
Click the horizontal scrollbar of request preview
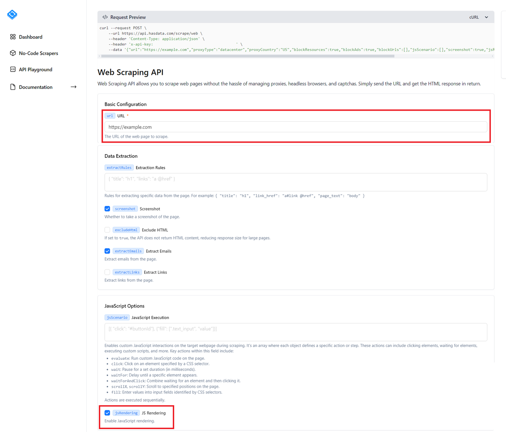248,56
